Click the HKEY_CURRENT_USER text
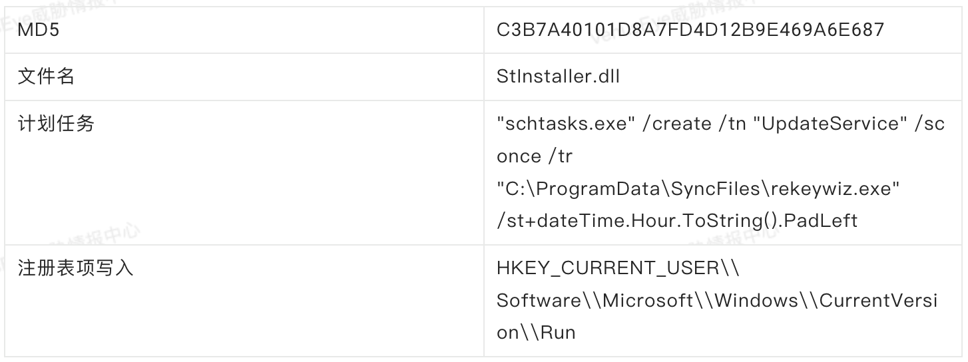The image size is (968, 362). tap(608, 268)
